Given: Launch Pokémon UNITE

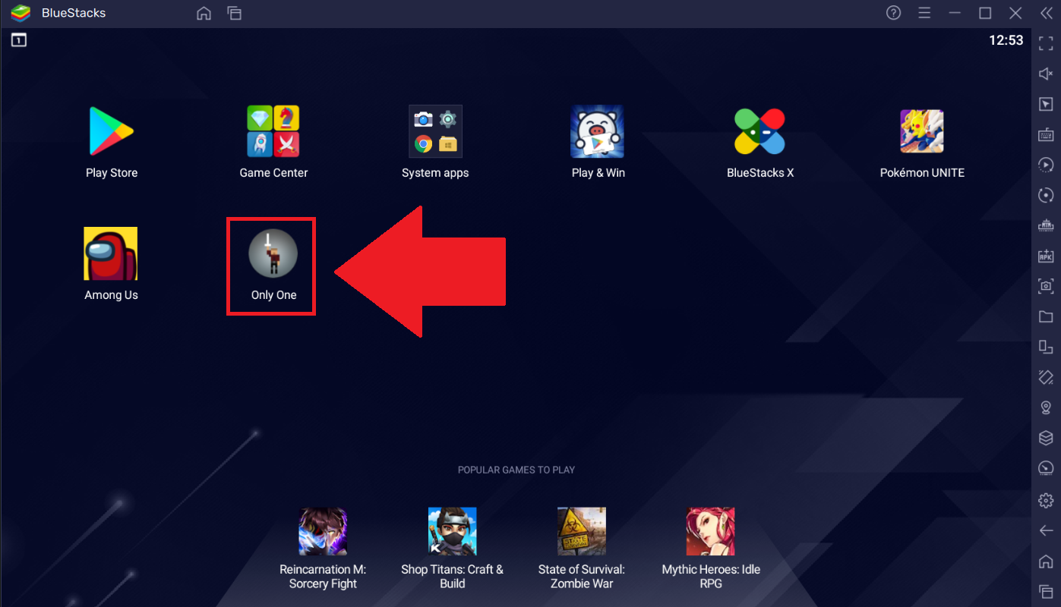Looking at the screenshot, I should pyautogui.click(x=922, y=131).
